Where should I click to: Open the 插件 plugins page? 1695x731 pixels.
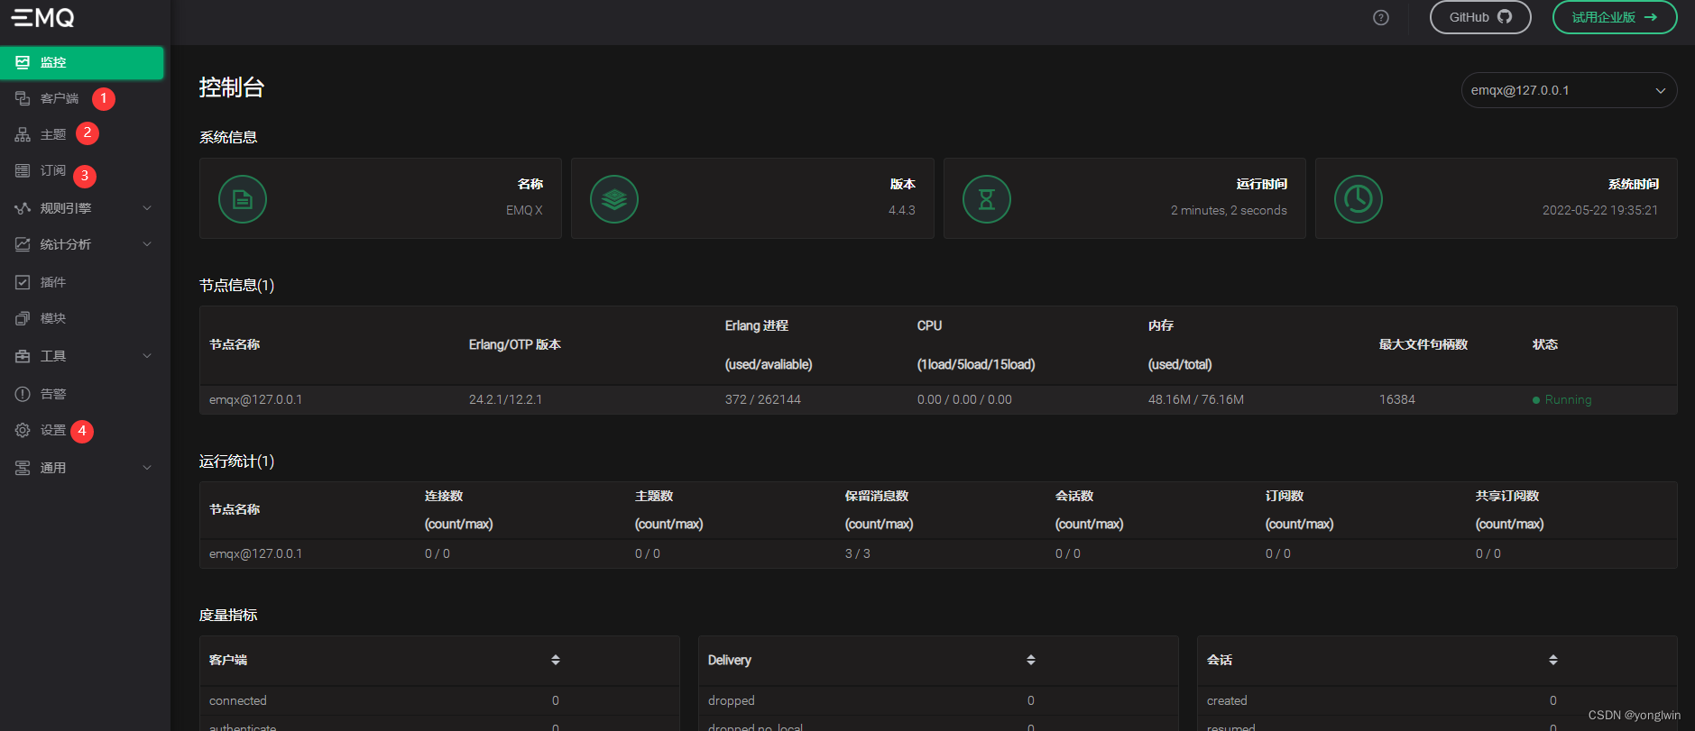53,282
